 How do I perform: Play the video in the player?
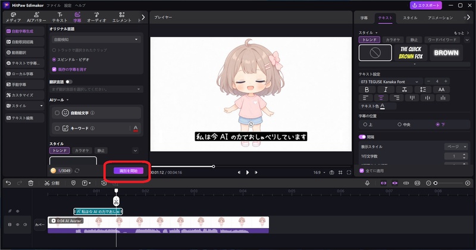point(248,172)
